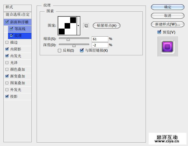Click the 深度 percentage field showing -2
The height and width of the screenshot is (146, 188).
(x=100, y=45)
